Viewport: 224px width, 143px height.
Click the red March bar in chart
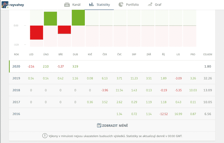coord(64,29)
